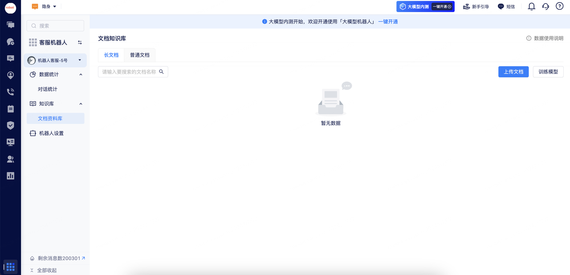Open the customer location-pin profile icon
Image resolution: width=570 pixels, height=275 pixels.
[x=10, y=75]
